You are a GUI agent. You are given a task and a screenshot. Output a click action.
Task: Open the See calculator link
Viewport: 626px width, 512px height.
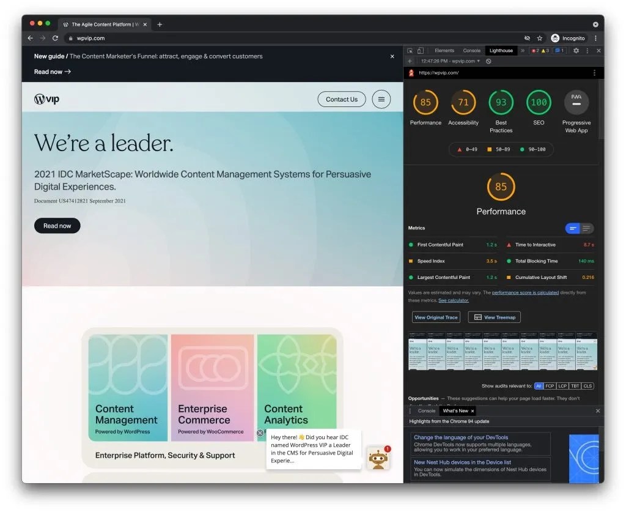(x=454, y=300)
